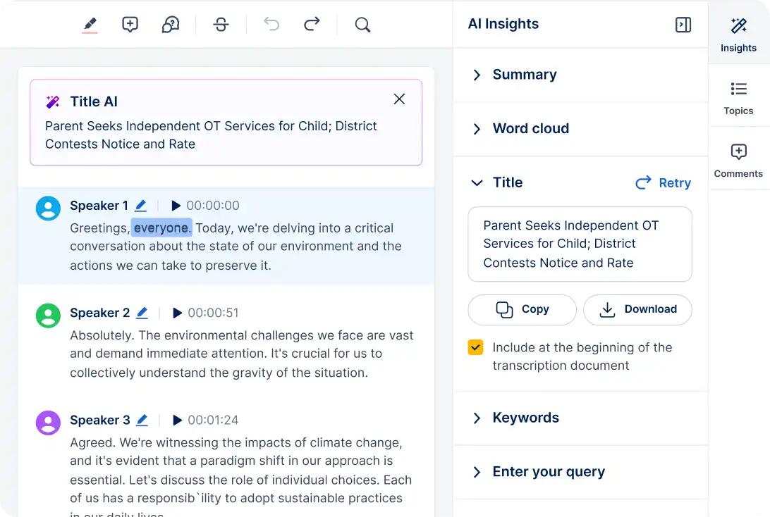770x517 pixels.
Task: Select the ask-a-question comment tool
Action: 171,24
